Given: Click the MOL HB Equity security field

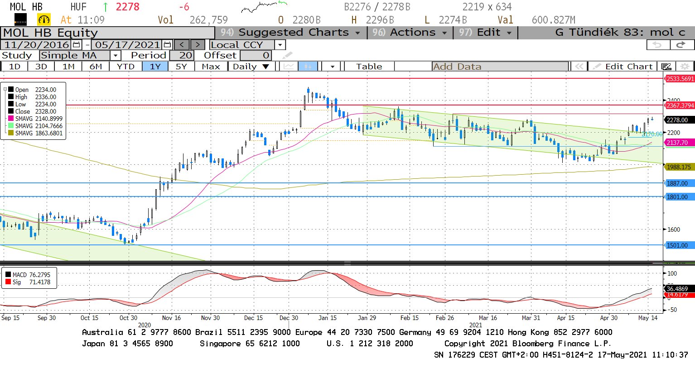Looking at the screenshot, I should coord(108,33).
